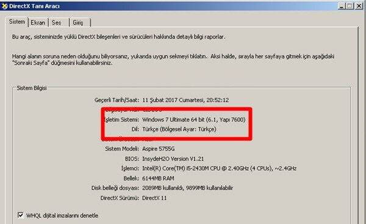
Task: Toggle WHQL dijital imzalarını denetle checkbox
Action: pyautogui.click(x=21, y=215)
